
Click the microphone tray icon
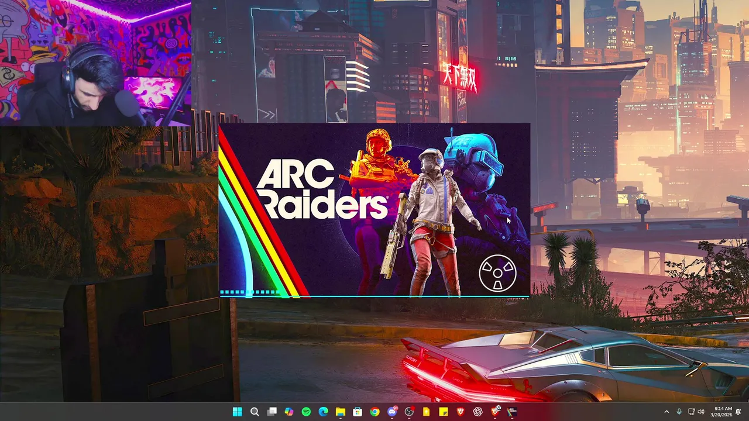(679, 412)
